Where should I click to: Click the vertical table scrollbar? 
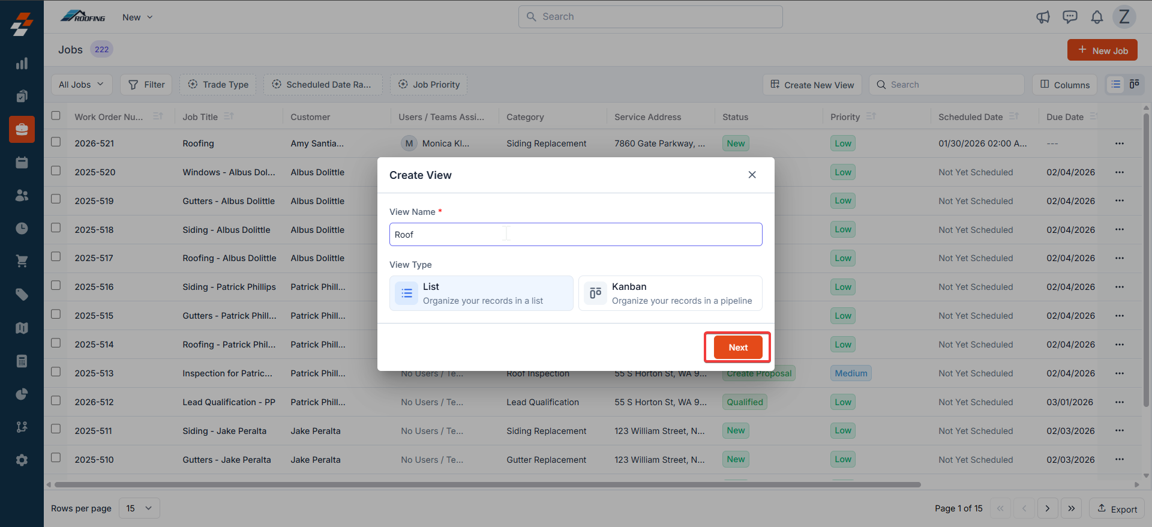coord(1146,261)
